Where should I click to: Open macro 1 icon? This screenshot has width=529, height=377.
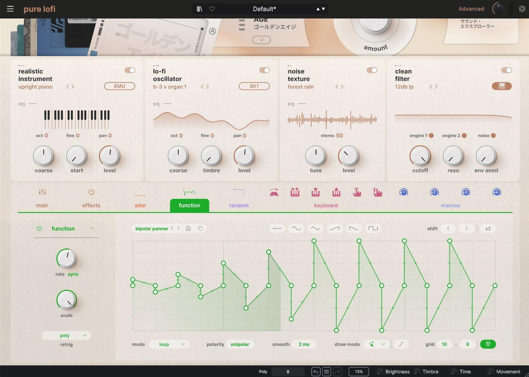404,192
